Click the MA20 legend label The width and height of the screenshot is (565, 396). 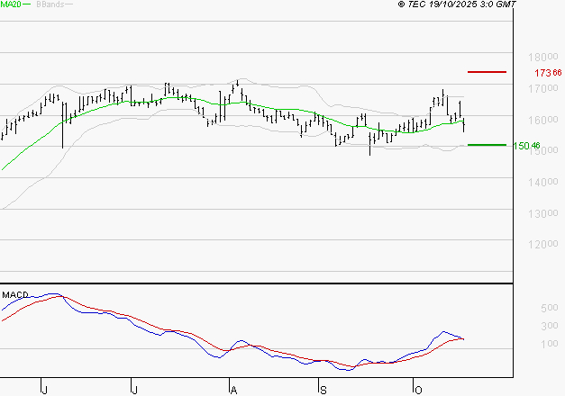click(11, 4)
